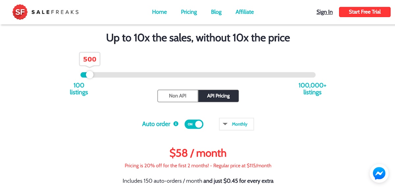Click the $58 / month price text
Screen dimensions: 395x190
pyautogui.click(x=198, y=153)
